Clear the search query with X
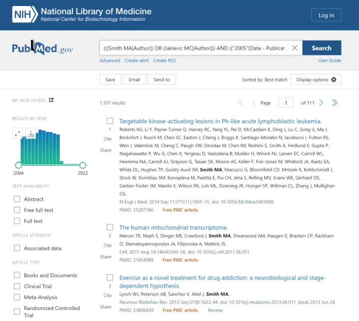 [x=295, y=48]
